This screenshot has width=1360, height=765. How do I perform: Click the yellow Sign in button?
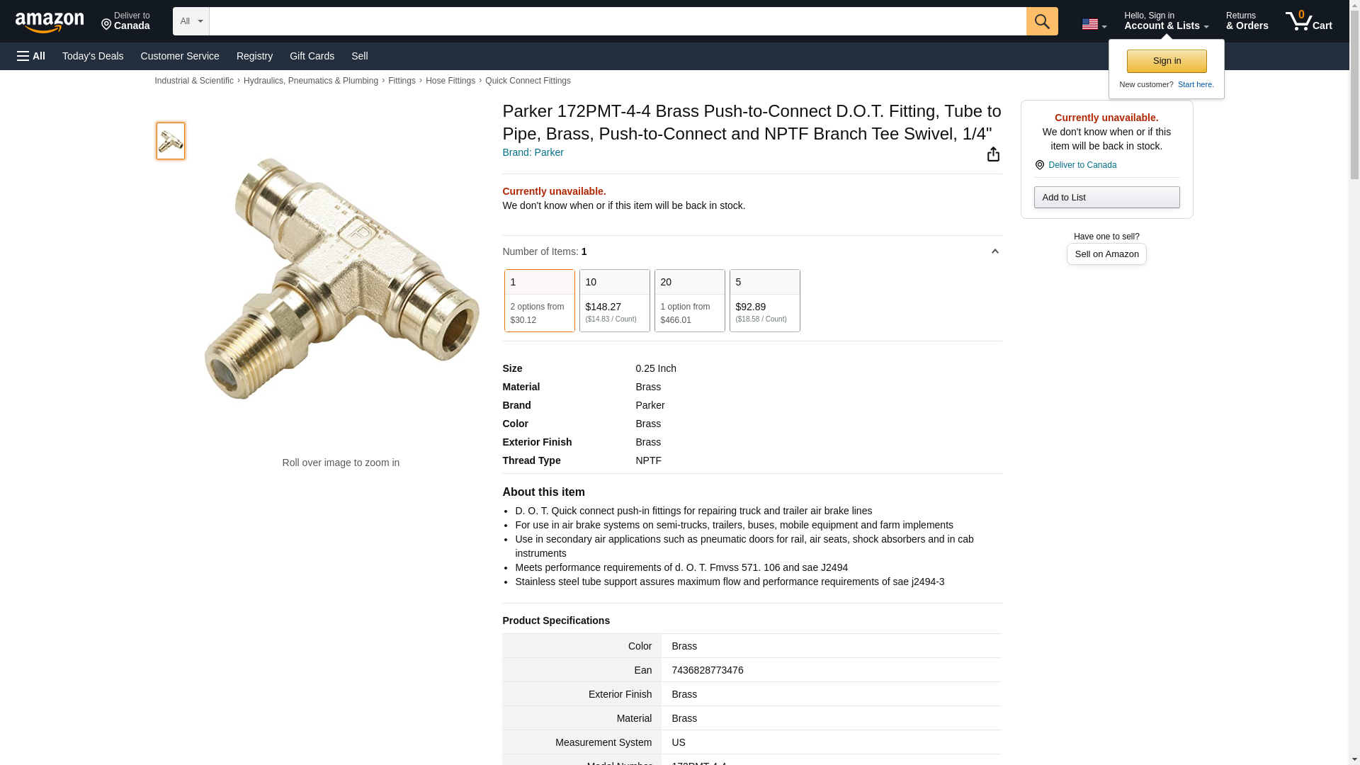pyautogui.click(x=1166, y=61)
